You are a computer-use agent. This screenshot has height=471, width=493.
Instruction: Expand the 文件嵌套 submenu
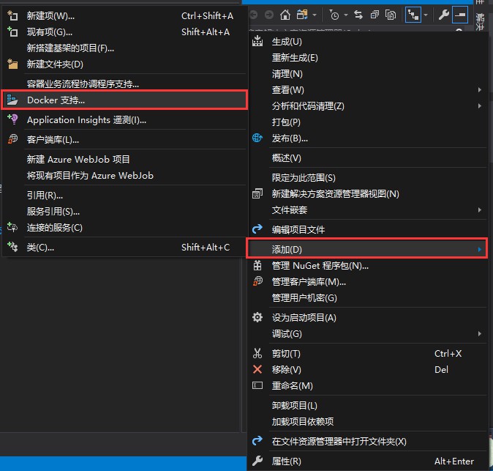pyautogui.click(x=368, y=210)
